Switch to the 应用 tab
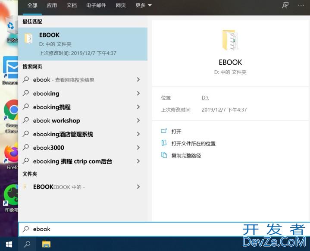 coord(52,6)
